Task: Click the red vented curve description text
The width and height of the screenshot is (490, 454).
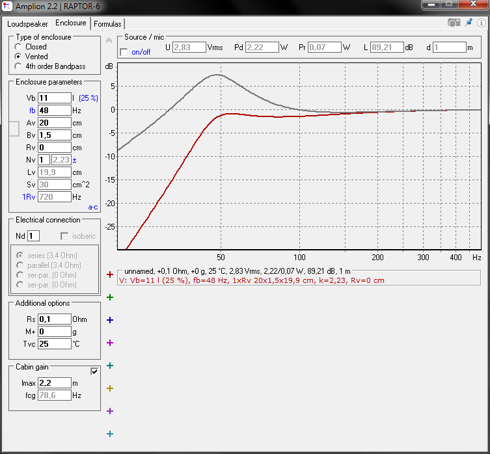Action: click(x=252, y=280)
